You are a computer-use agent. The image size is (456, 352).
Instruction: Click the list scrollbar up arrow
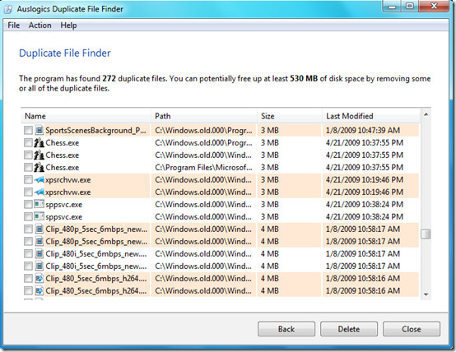coord(426,114)
